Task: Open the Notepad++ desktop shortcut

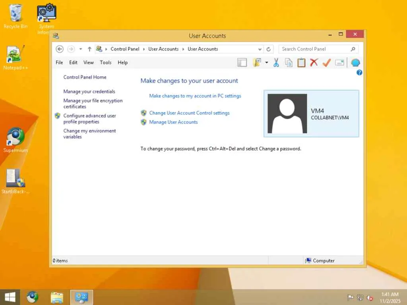Action: click(16, 58)
